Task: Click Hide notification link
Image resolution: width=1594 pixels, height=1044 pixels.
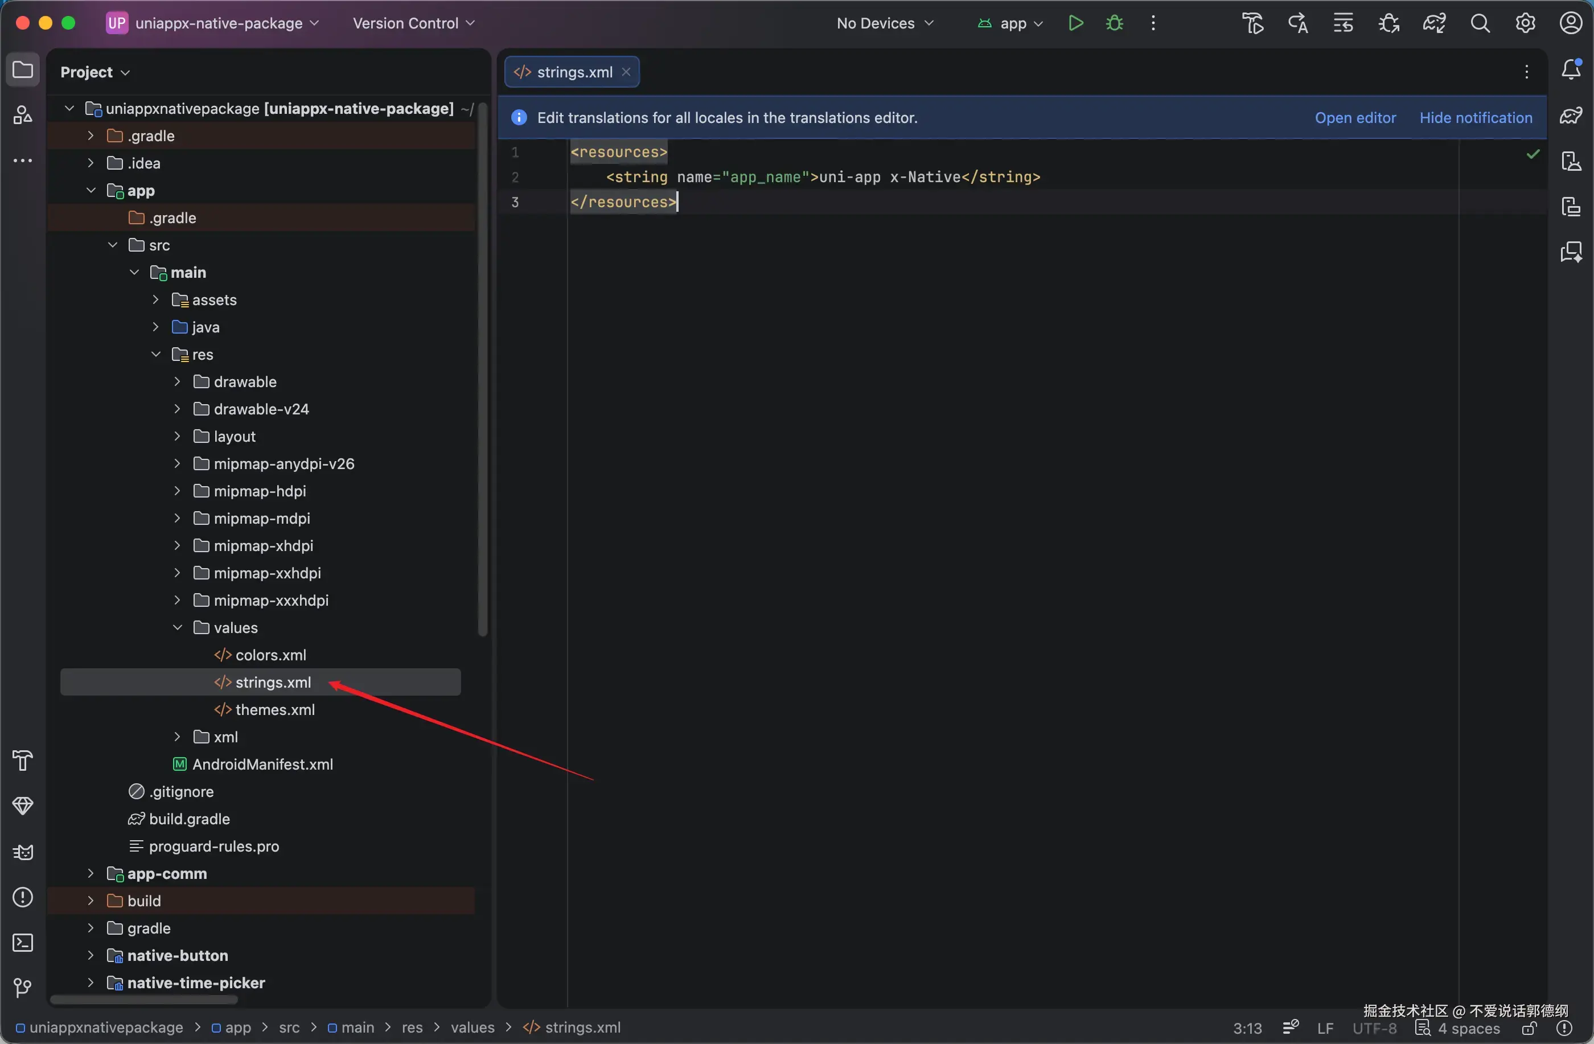Action: pyautogui.click(x=1476, y=118)
